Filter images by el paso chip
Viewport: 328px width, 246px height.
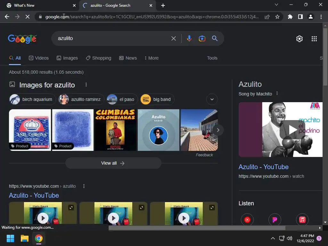tap(122, 99)
